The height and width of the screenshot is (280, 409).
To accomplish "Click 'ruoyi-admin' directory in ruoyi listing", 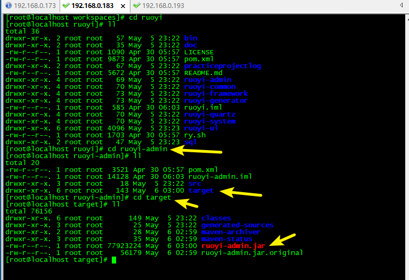I will (x=208, y=80).
